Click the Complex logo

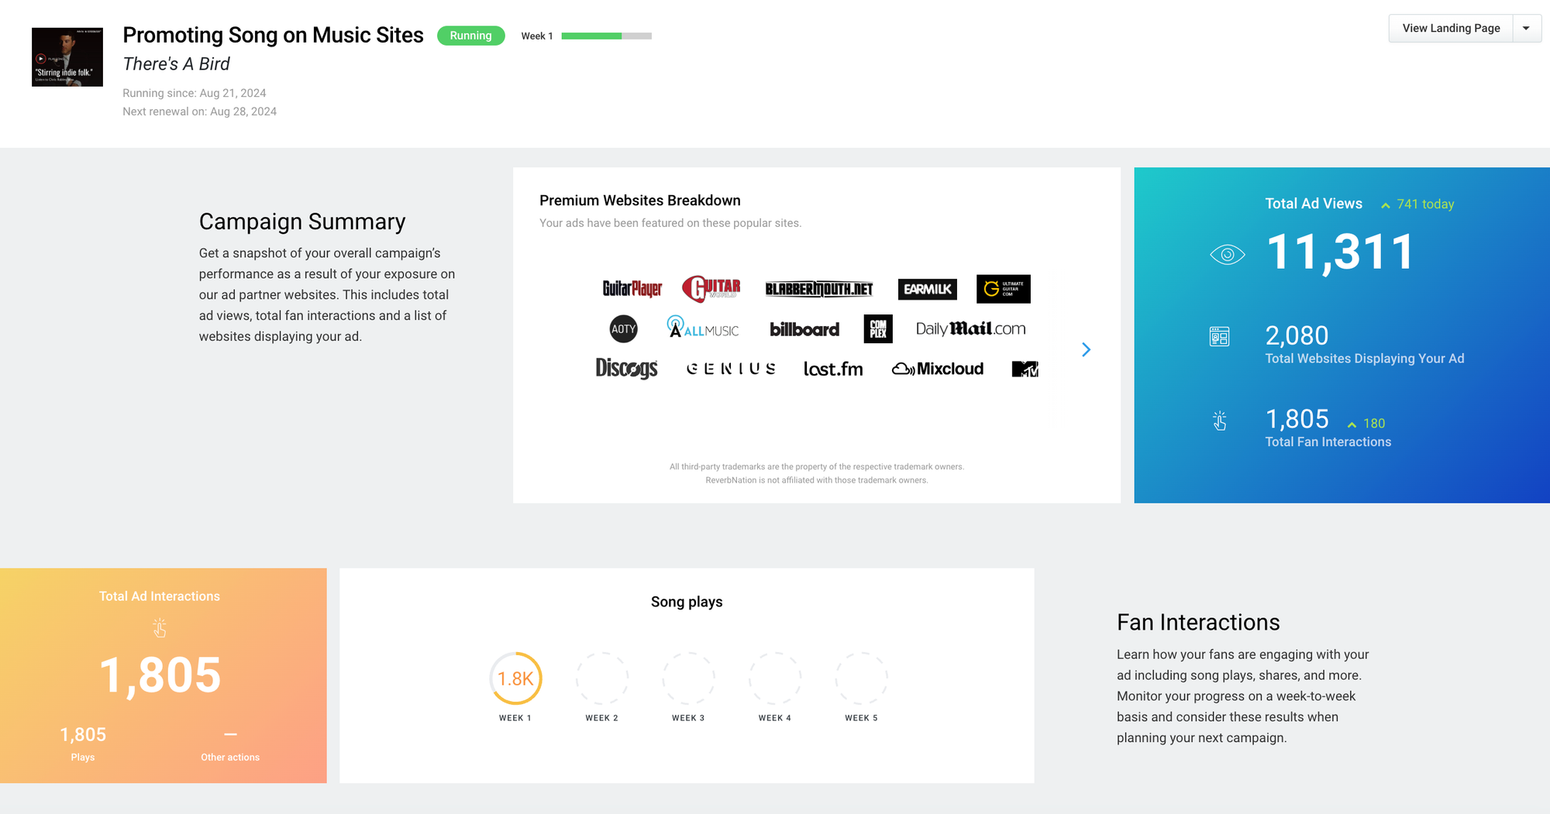(x=877, y=328)
